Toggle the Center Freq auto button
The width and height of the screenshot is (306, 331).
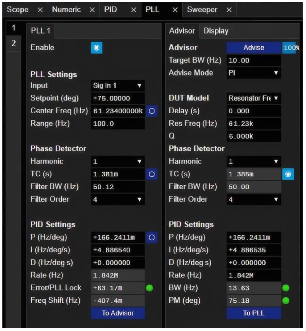pyautogui.click(x=152, y=111)
